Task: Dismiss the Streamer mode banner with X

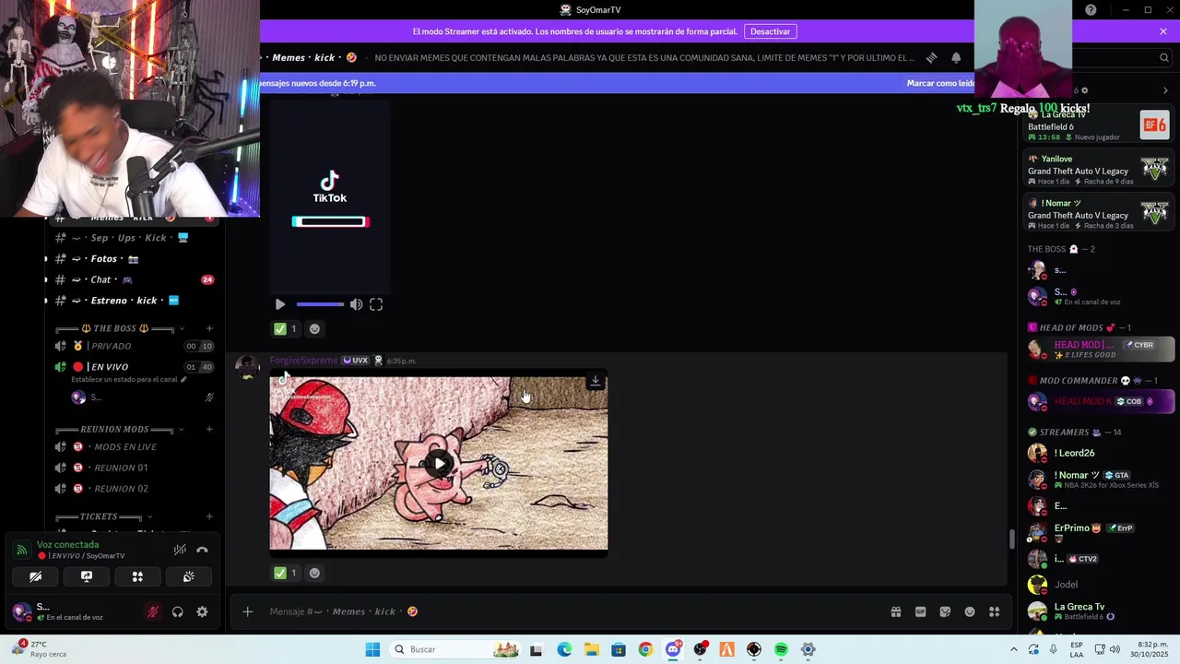Action: [x=1163, y=31]
